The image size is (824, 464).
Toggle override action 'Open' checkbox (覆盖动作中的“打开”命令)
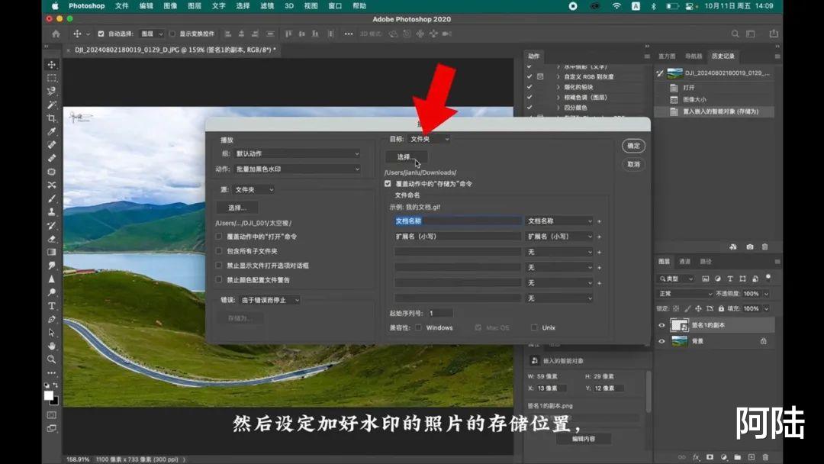(x=219, y=237)
